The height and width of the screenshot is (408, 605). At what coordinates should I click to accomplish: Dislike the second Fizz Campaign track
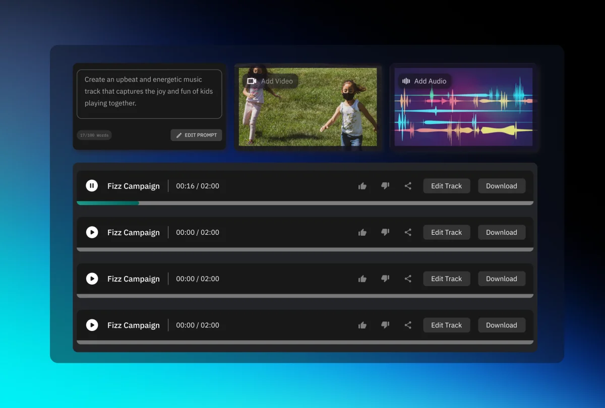click(x=385, y=232)
